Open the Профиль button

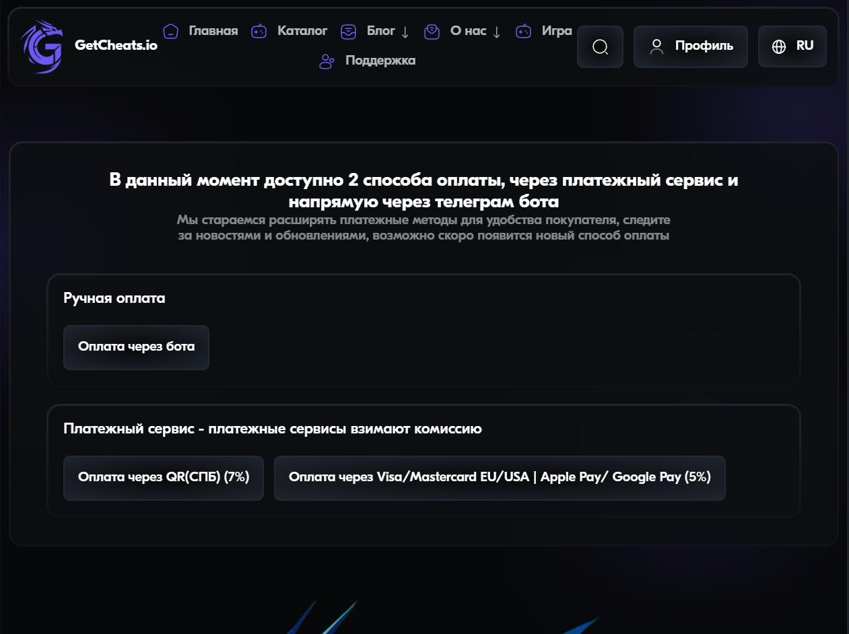691,46
